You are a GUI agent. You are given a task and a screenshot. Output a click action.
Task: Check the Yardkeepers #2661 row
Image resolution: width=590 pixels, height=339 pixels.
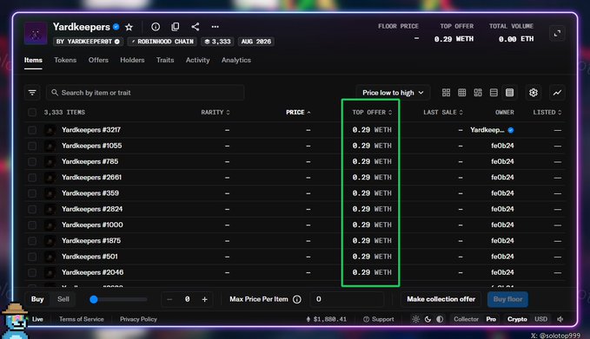pos(32,177)
